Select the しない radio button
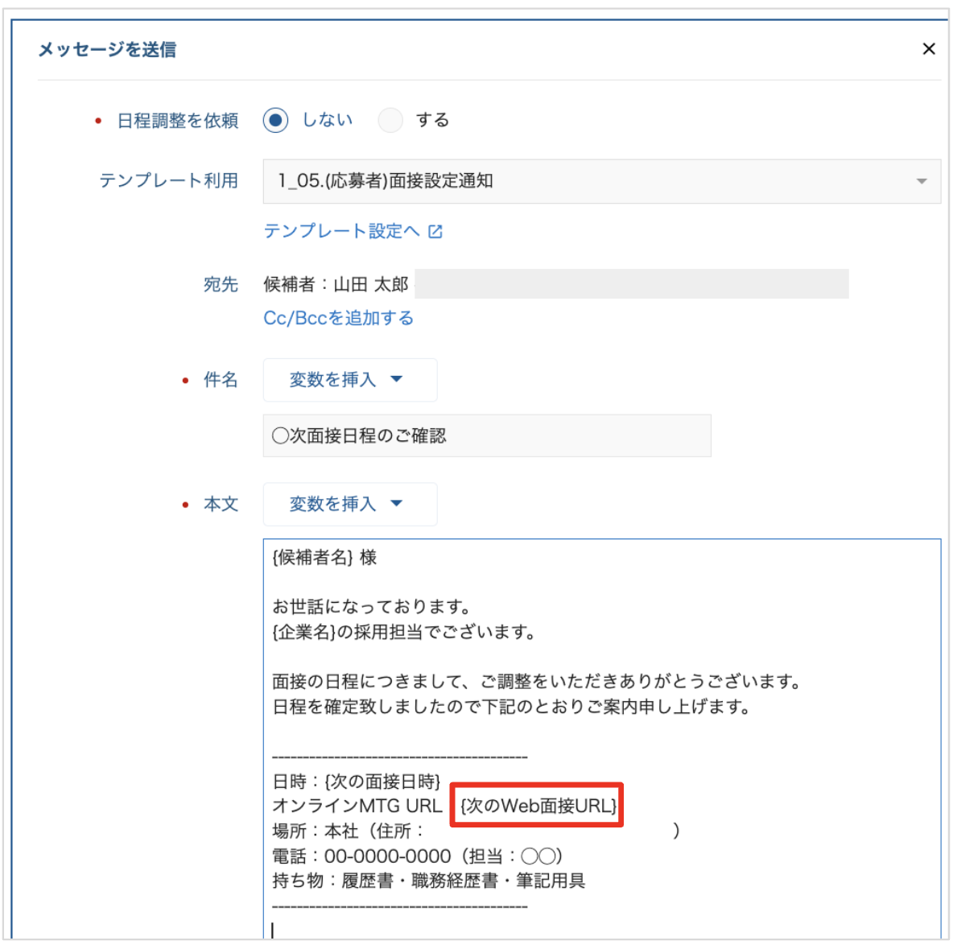The image size is (953, 945). (x=275, y=121)
